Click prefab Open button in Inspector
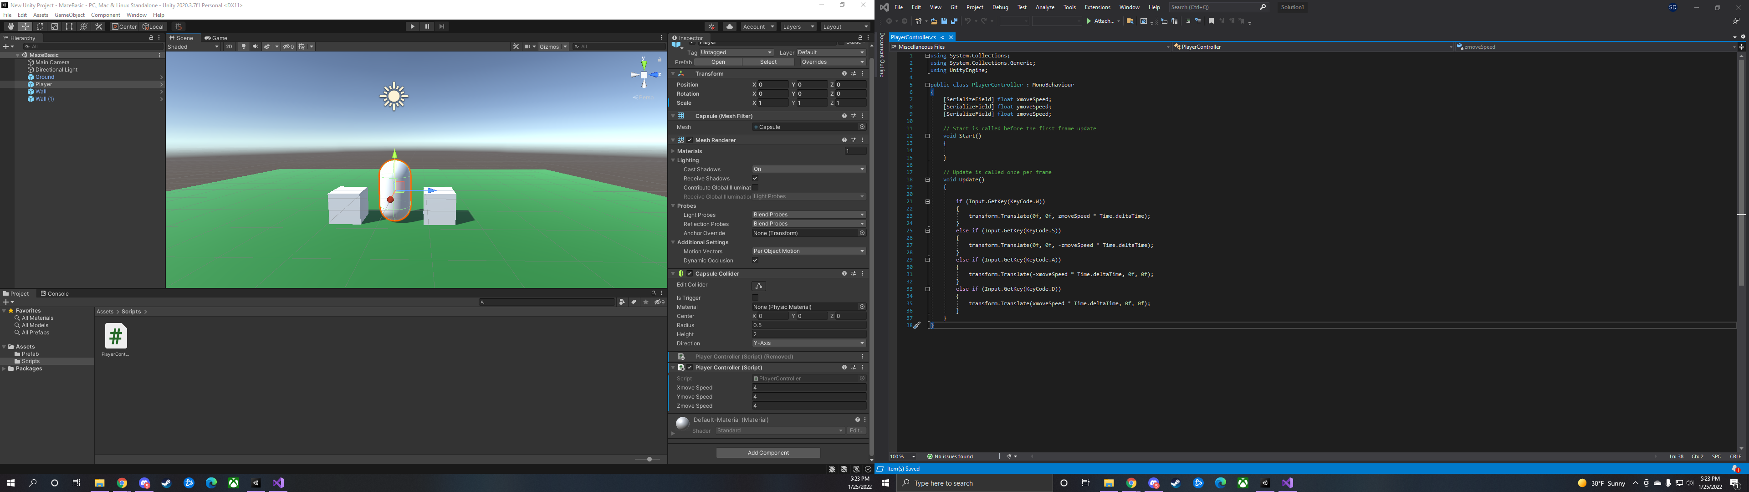 [x=718, y=62]
